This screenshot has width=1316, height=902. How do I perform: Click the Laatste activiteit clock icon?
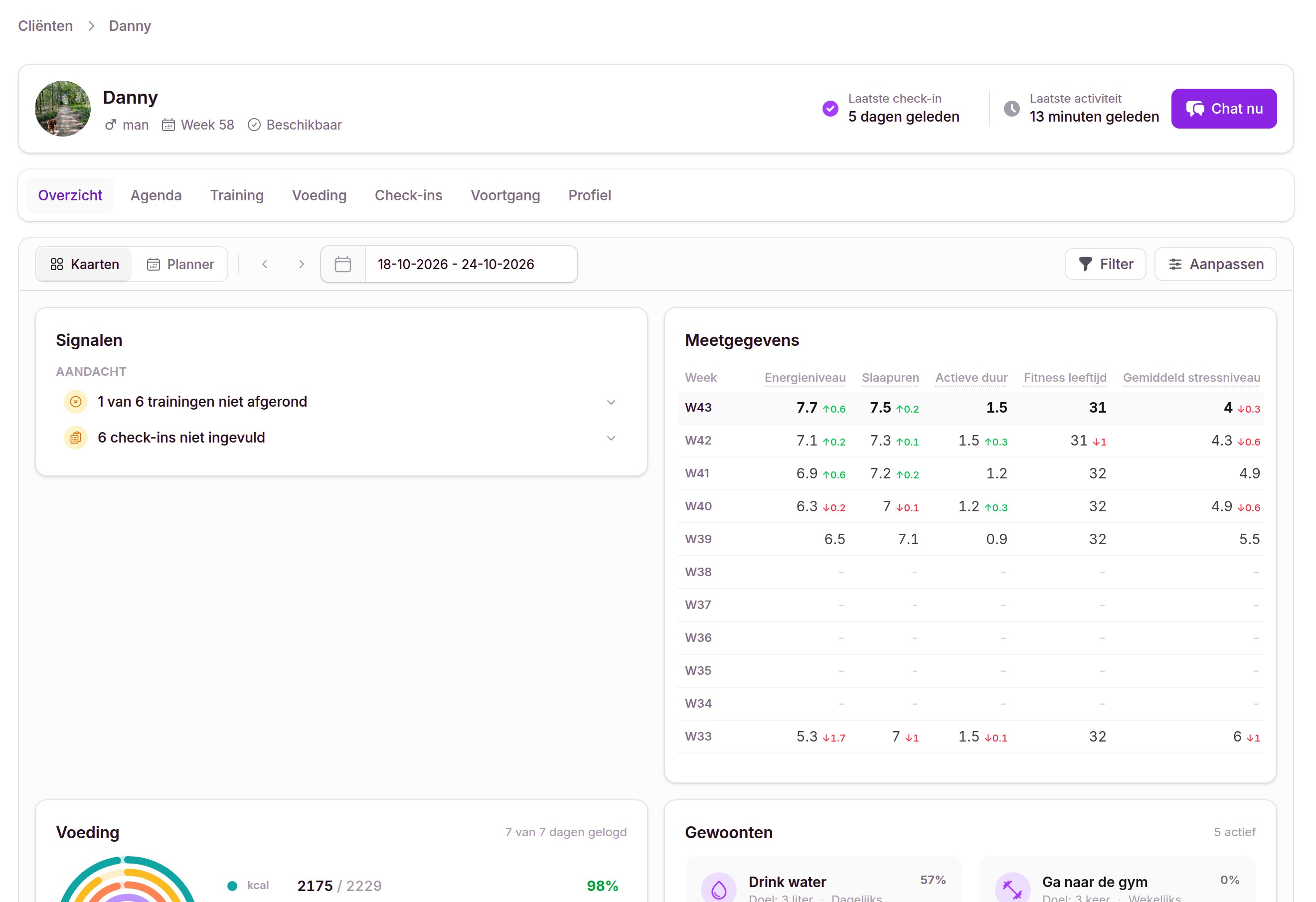1011,108
